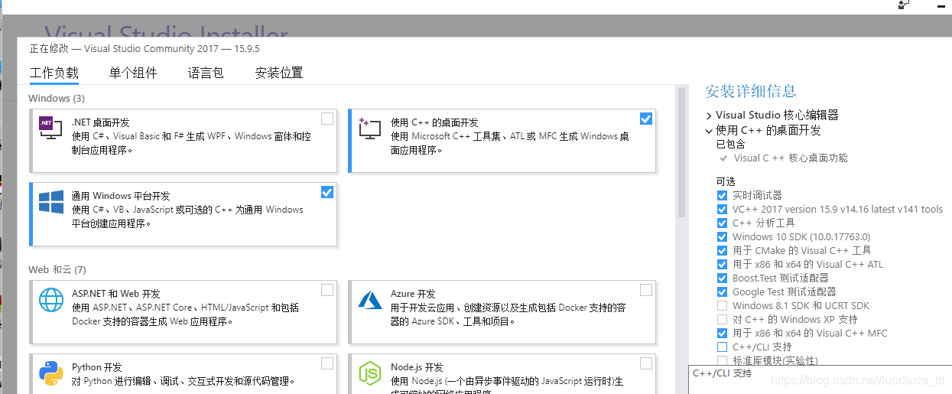The height and width of the screenshot is (394, 952).
Task: Enable the ASP.NET 和 Web 开发 checkbox
Action: tap(327, 290)
